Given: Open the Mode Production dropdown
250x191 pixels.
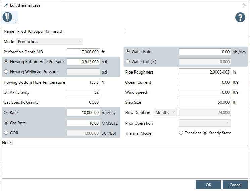Looking at the screenshot, I should [50, 41].
